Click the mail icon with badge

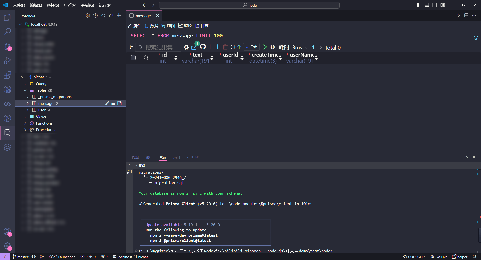(x=194, y=47)
